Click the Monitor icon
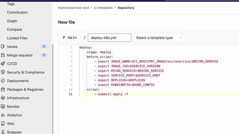Screen dimensions: 239x134 pyautogui.click(x=3, y=106)
